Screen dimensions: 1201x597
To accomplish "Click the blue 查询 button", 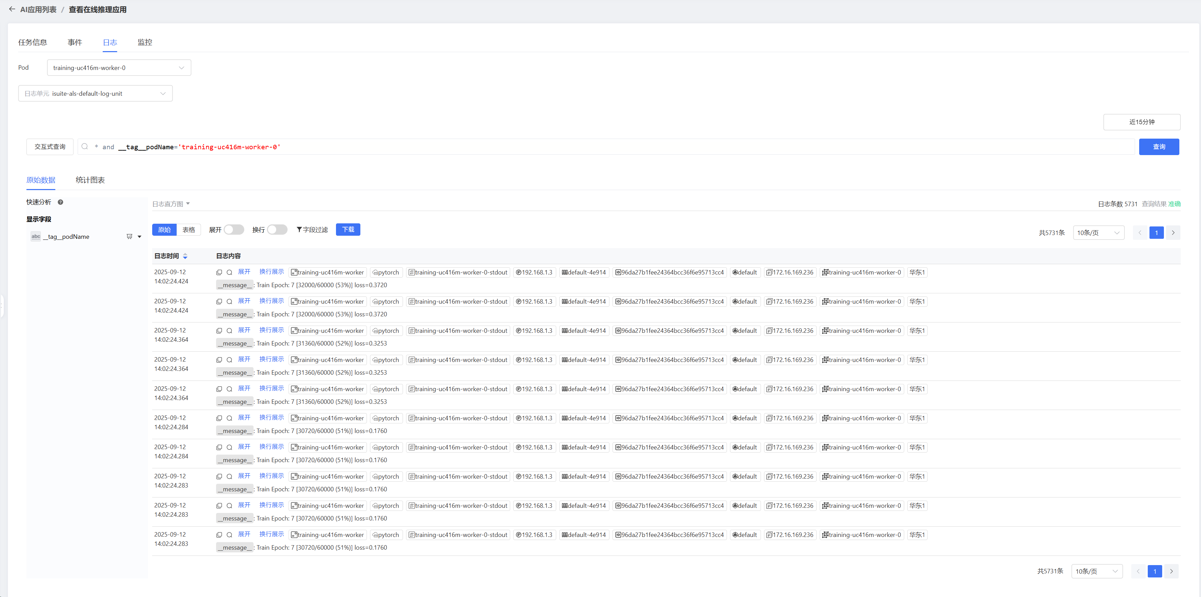I will 1158,147.
